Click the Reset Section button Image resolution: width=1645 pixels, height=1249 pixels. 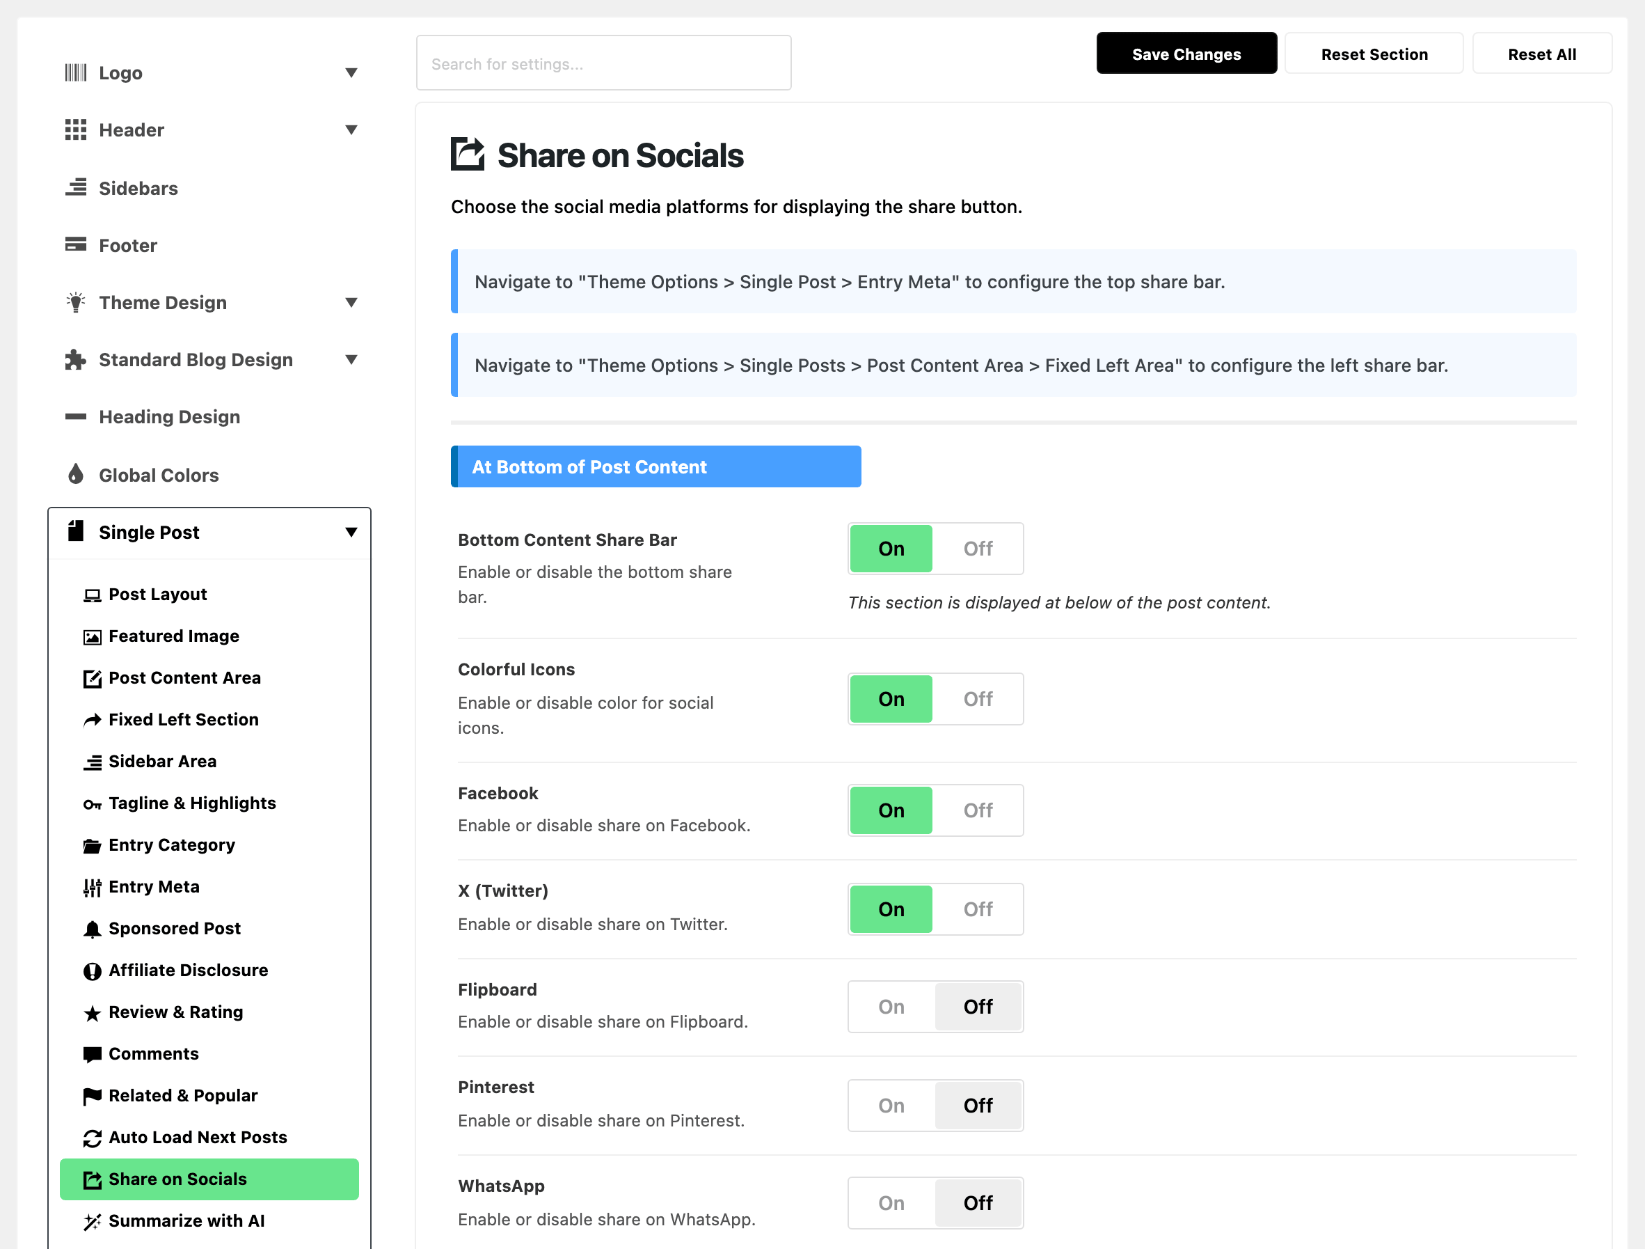tap(1374, 54)
